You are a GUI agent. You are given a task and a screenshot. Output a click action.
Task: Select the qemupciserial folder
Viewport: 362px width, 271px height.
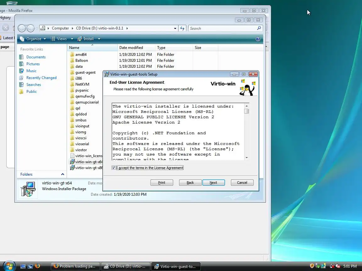pyautogui.click(x=87, y=102)
